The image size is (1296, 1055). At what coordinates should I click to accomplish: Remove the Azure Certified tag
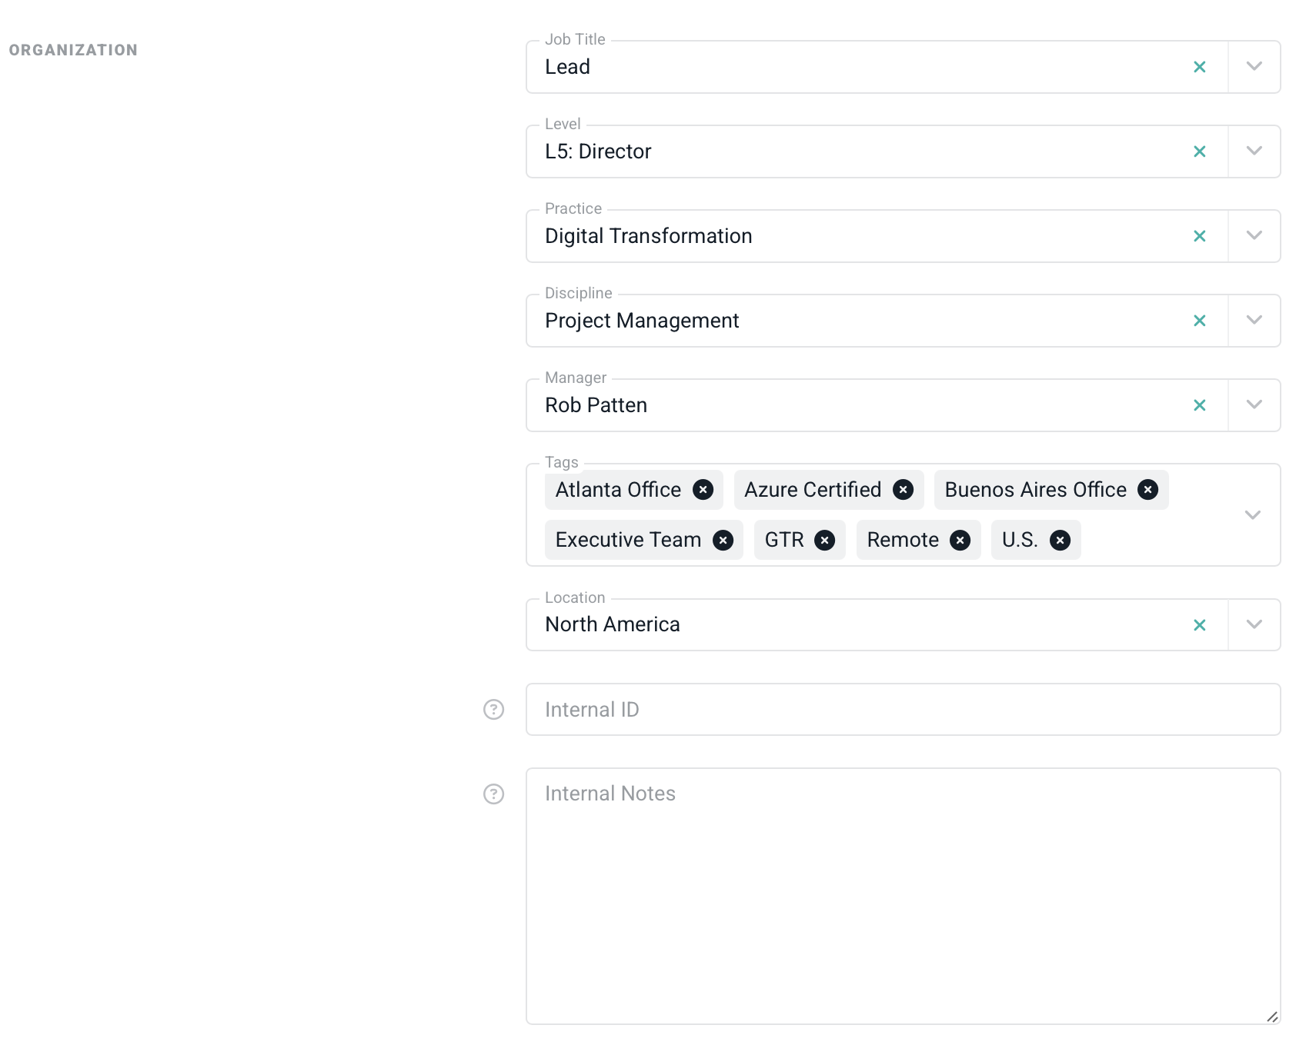(x=903, y=490)
